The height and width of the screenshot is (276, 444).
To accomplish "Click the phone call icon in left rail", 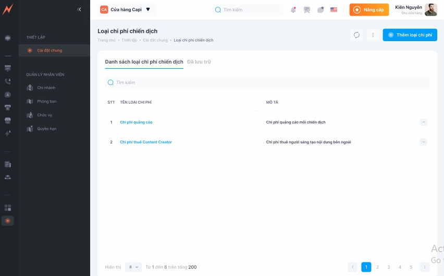I will (x=8, y=81).
